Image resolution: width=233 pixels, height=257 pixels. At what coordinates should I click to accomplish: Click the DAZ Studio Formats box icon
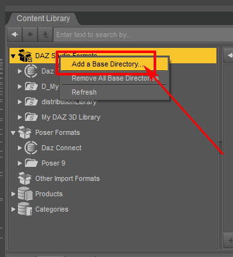coord(25,56)
